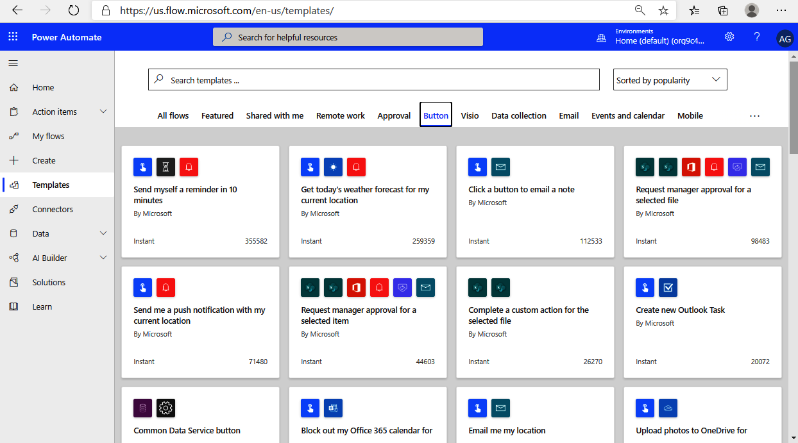
Task: Show more template categories ellipsis
Action: point(754,116)
